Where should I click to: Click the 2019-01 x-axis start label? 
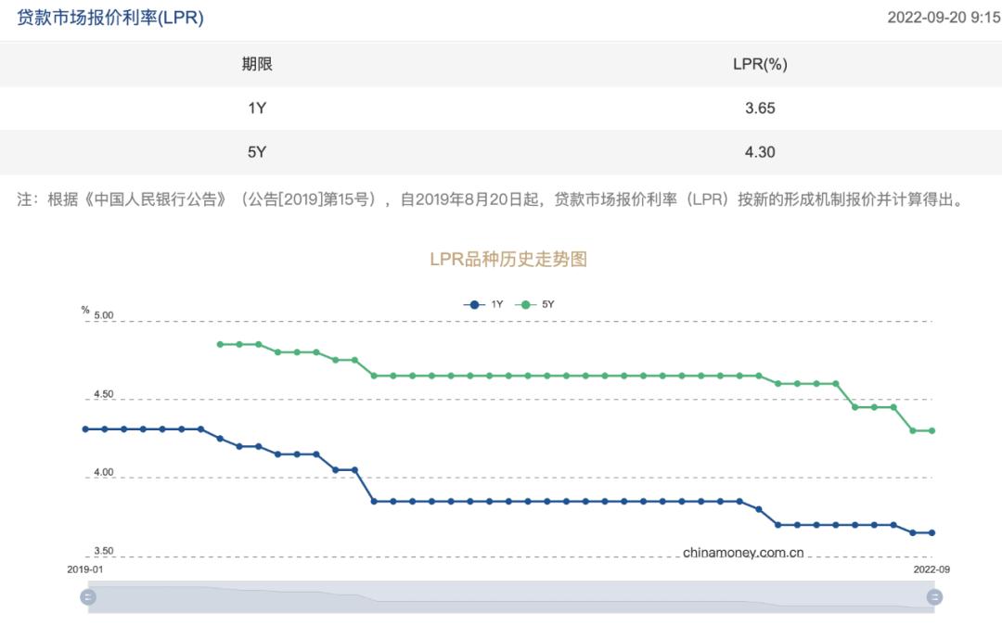[x=85, y=569]
